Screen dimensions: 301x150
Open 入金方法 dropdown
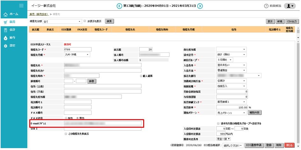231,70
